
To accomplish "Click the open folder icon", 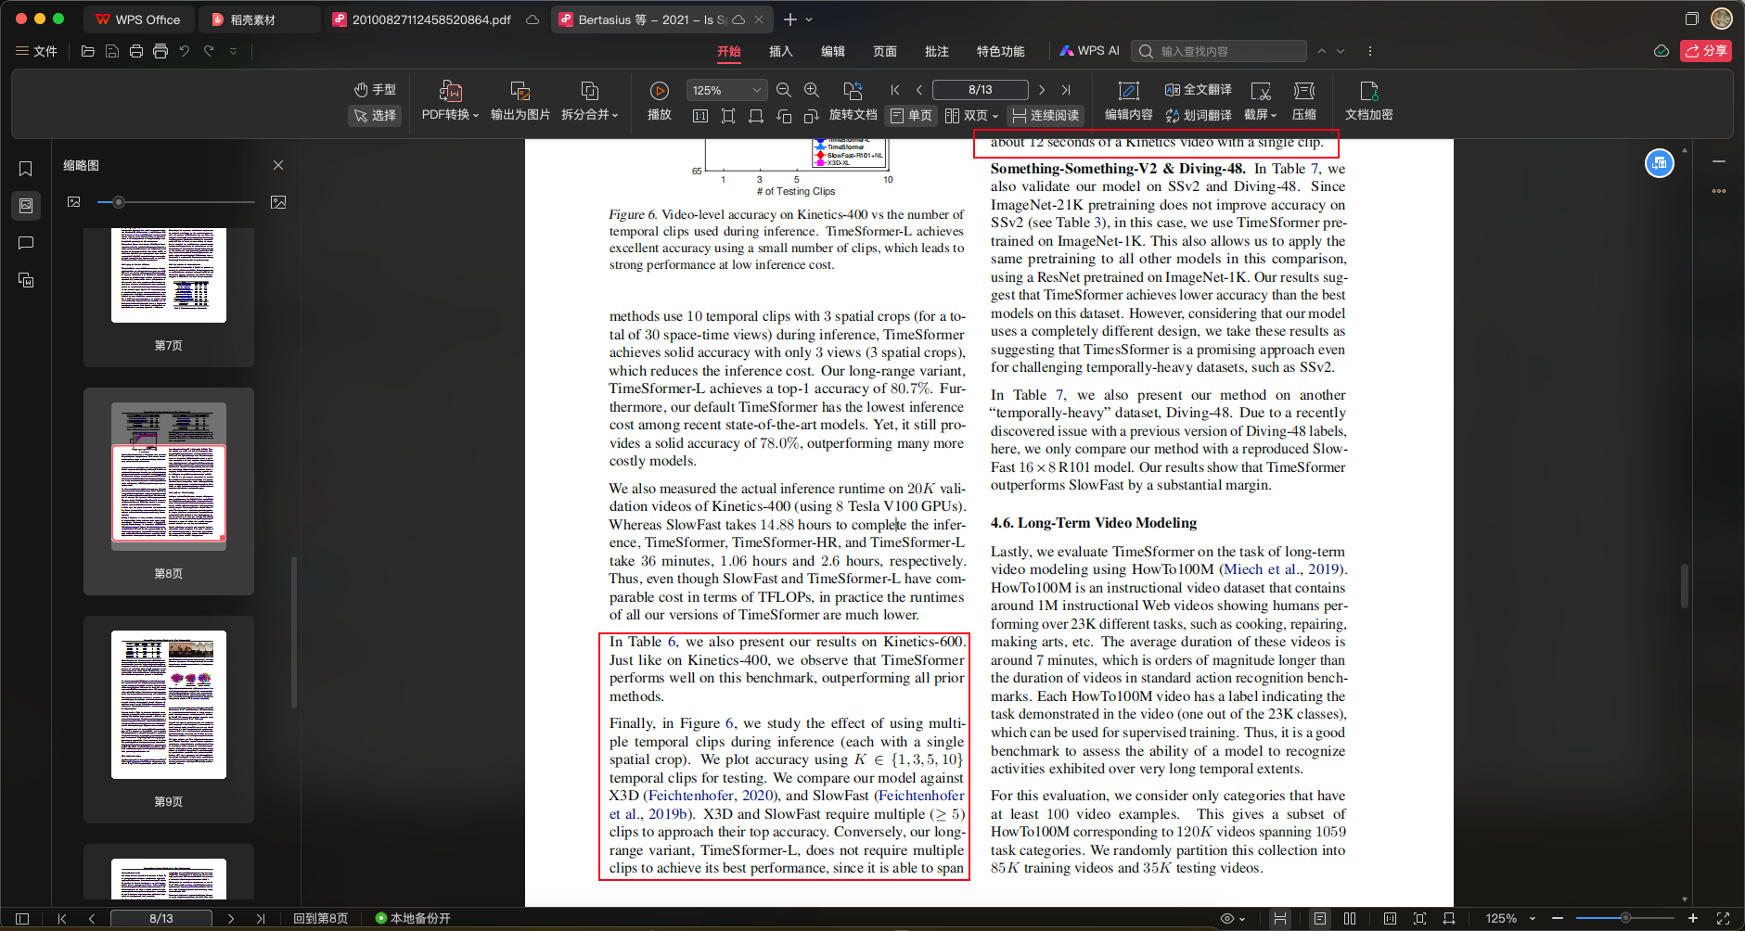I will [x=88, y=51].
